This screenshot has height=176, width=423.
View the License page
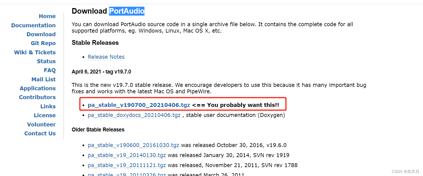[x=45, y=115]
